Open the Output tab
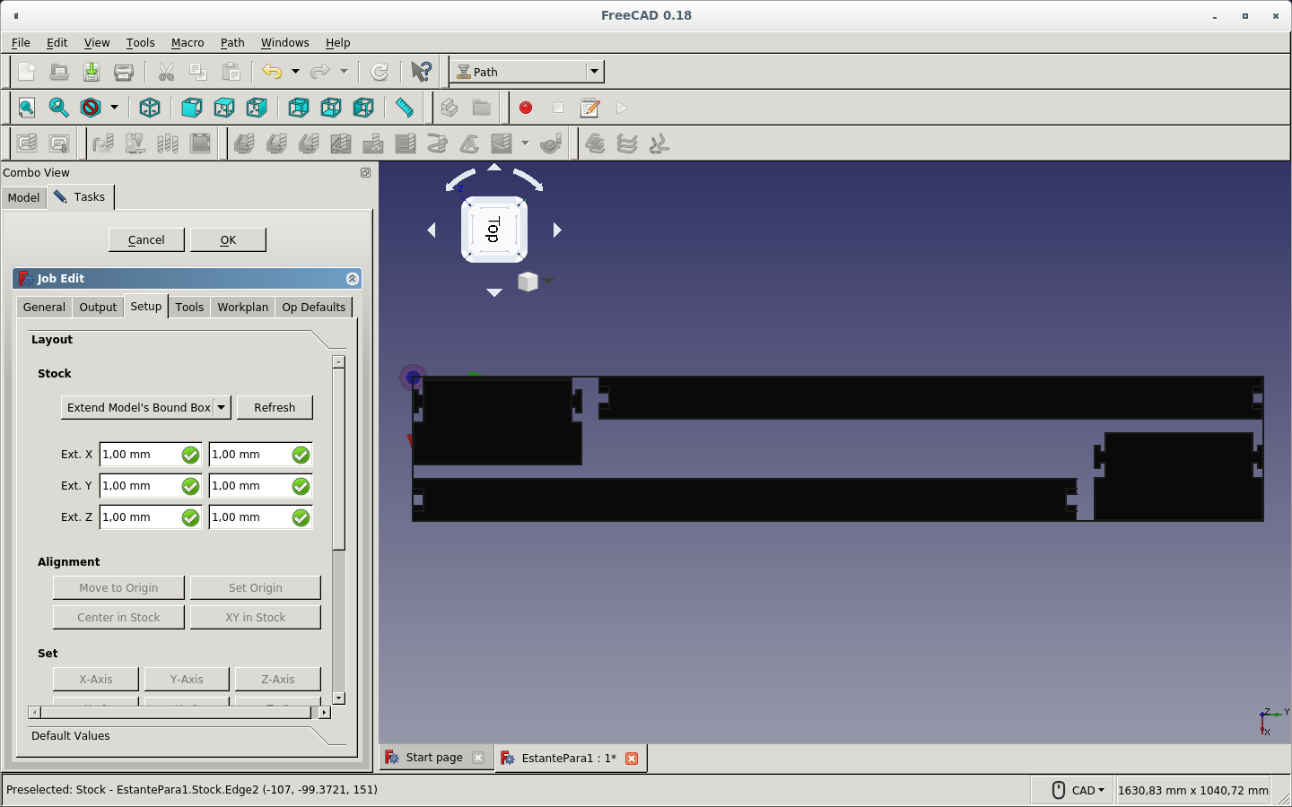Screen dimensions: 1292x807 click(x=98, y=307)
